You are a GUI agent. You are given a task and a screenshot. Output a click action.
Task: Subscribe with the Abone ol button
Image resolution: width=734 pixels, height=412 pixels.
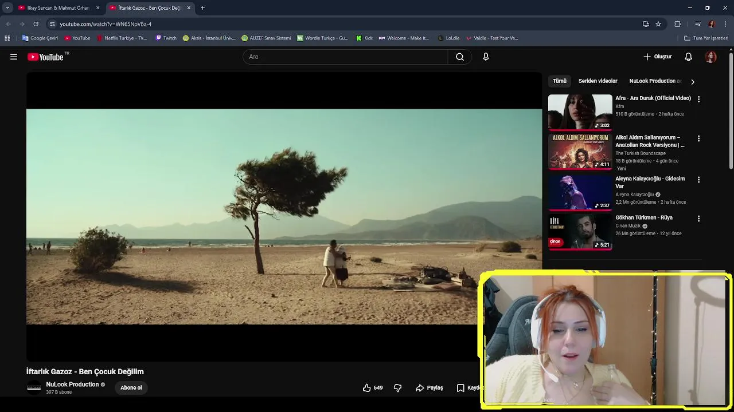point(131,387)
